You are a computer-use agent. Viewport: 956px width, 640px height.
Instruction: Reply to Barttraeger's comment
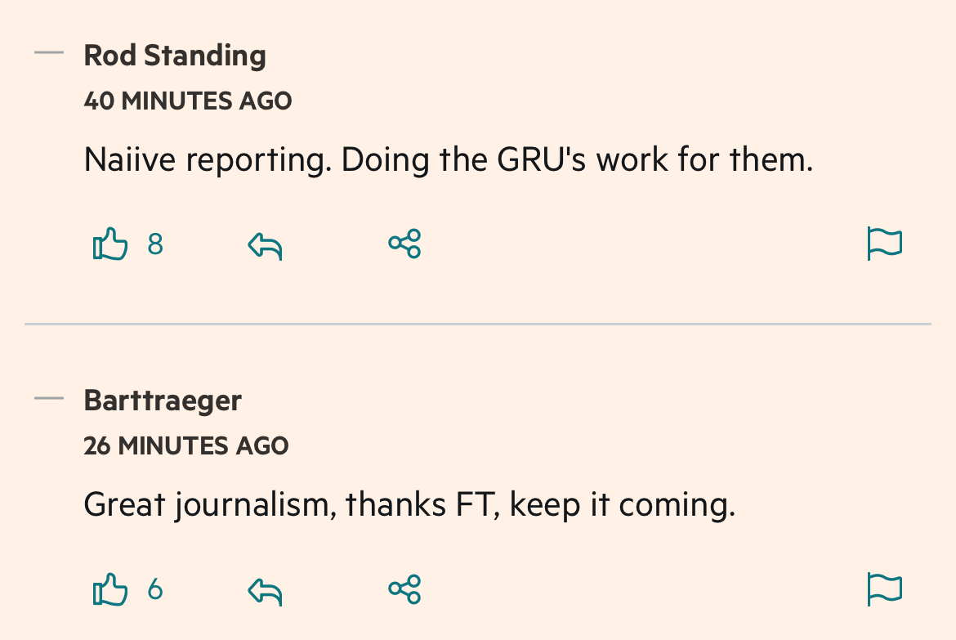265,589
